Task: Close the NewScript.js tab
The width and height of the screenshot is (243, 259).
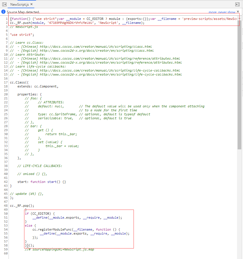Action: (x=31, y=4)
